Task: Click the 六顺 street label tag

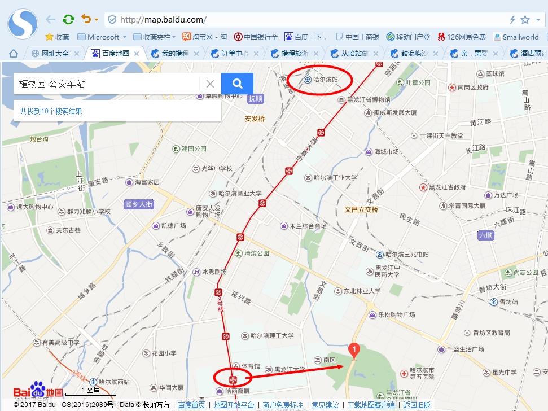Action: pos(486,235)
